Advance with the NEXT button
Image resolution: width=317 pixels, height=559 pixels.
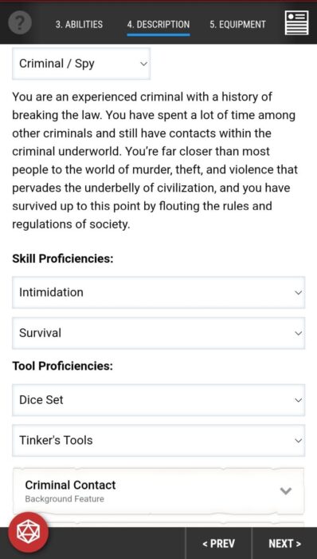pos(284,543)
